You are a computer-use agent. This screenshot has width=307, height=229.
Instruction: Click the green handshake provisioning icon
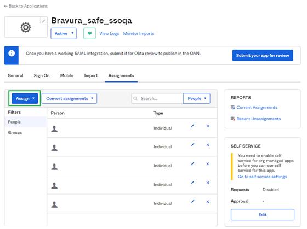(x=89, y=33)
